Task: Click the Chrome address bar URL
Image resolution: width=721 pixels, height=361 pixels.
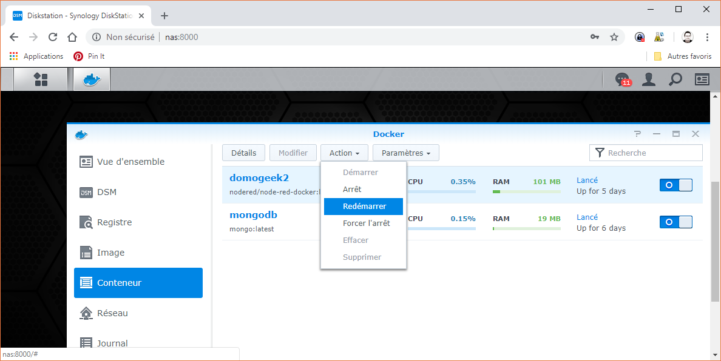Action: click(181, 37)
